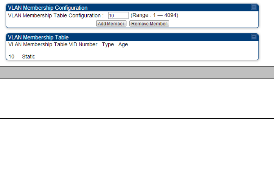Collapse the VLAN Membership Configuration panel
The height and width of the screenshot is (174, 274).
(x=254, y=7)
